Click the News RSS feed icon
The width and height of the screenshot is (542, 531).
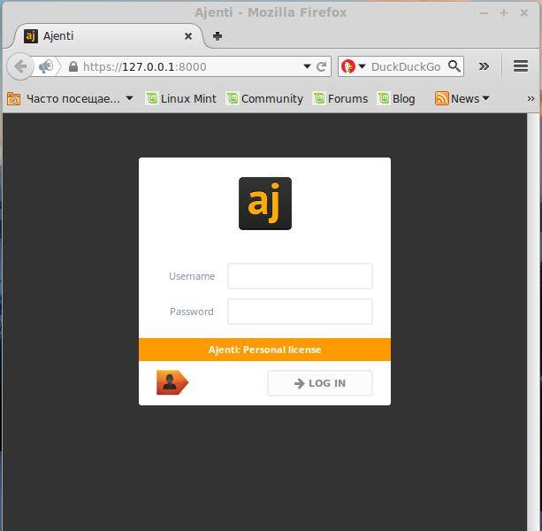[x=441, y=98]
